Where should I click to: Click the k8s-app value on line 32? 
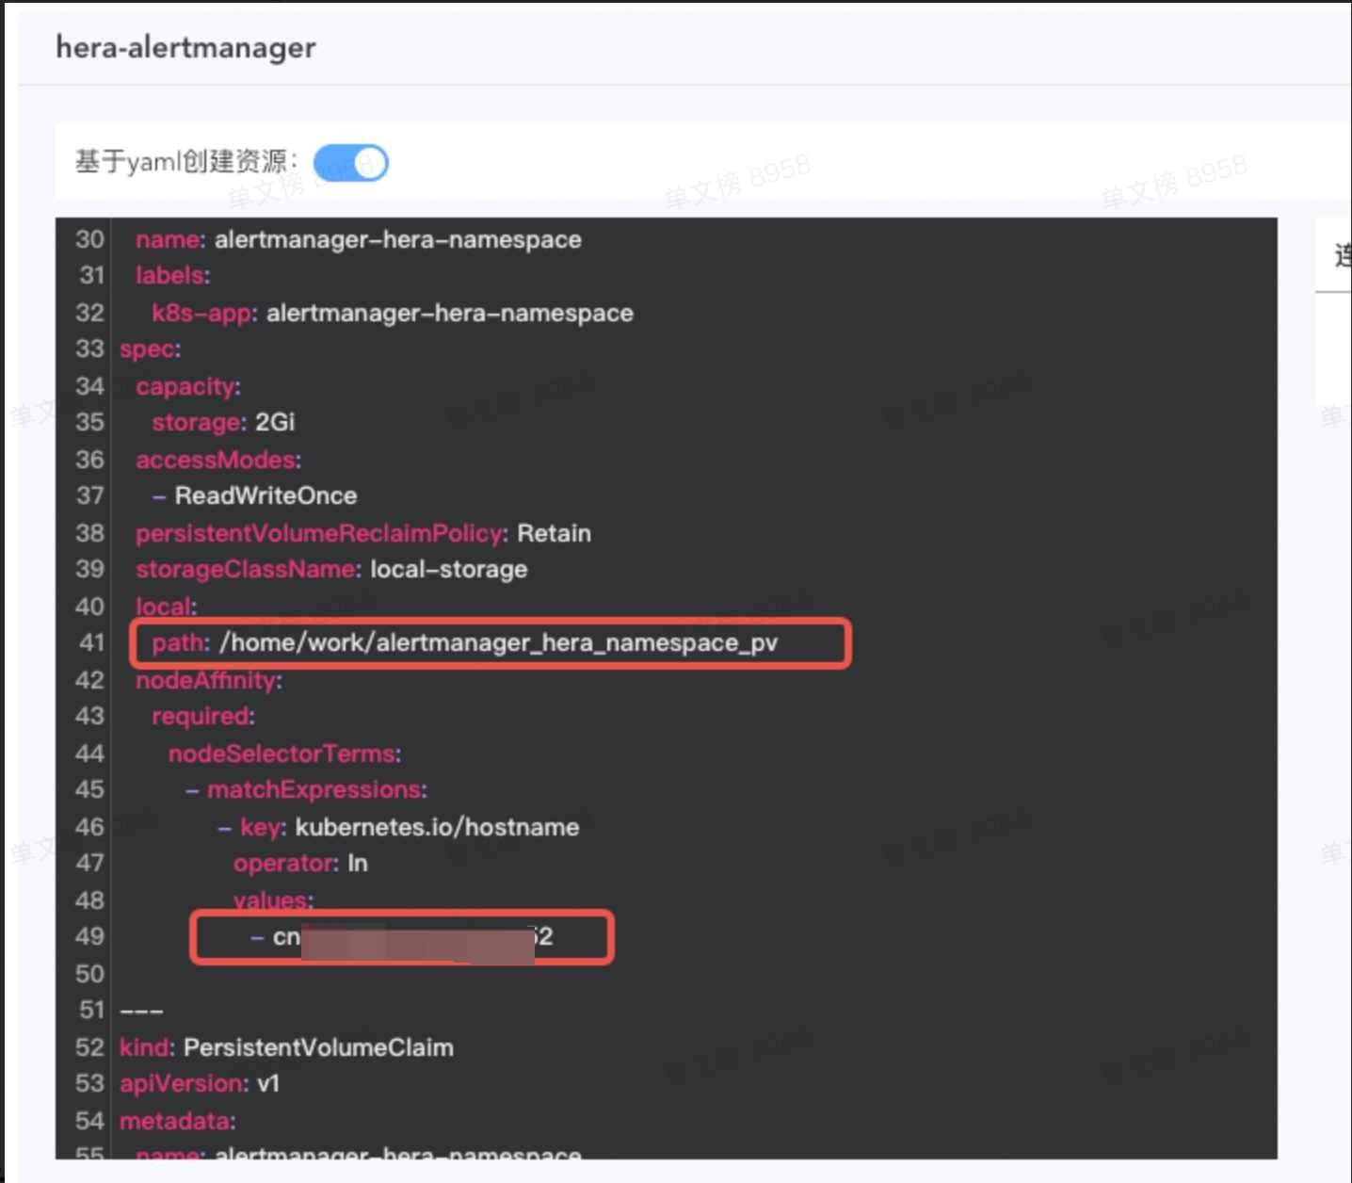tap(450, 313)
